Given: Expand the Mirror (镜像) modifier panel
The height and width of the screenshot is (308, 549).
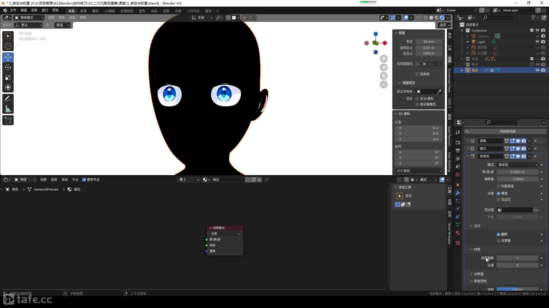Looking at the screenshot, I should pos(468,141).
